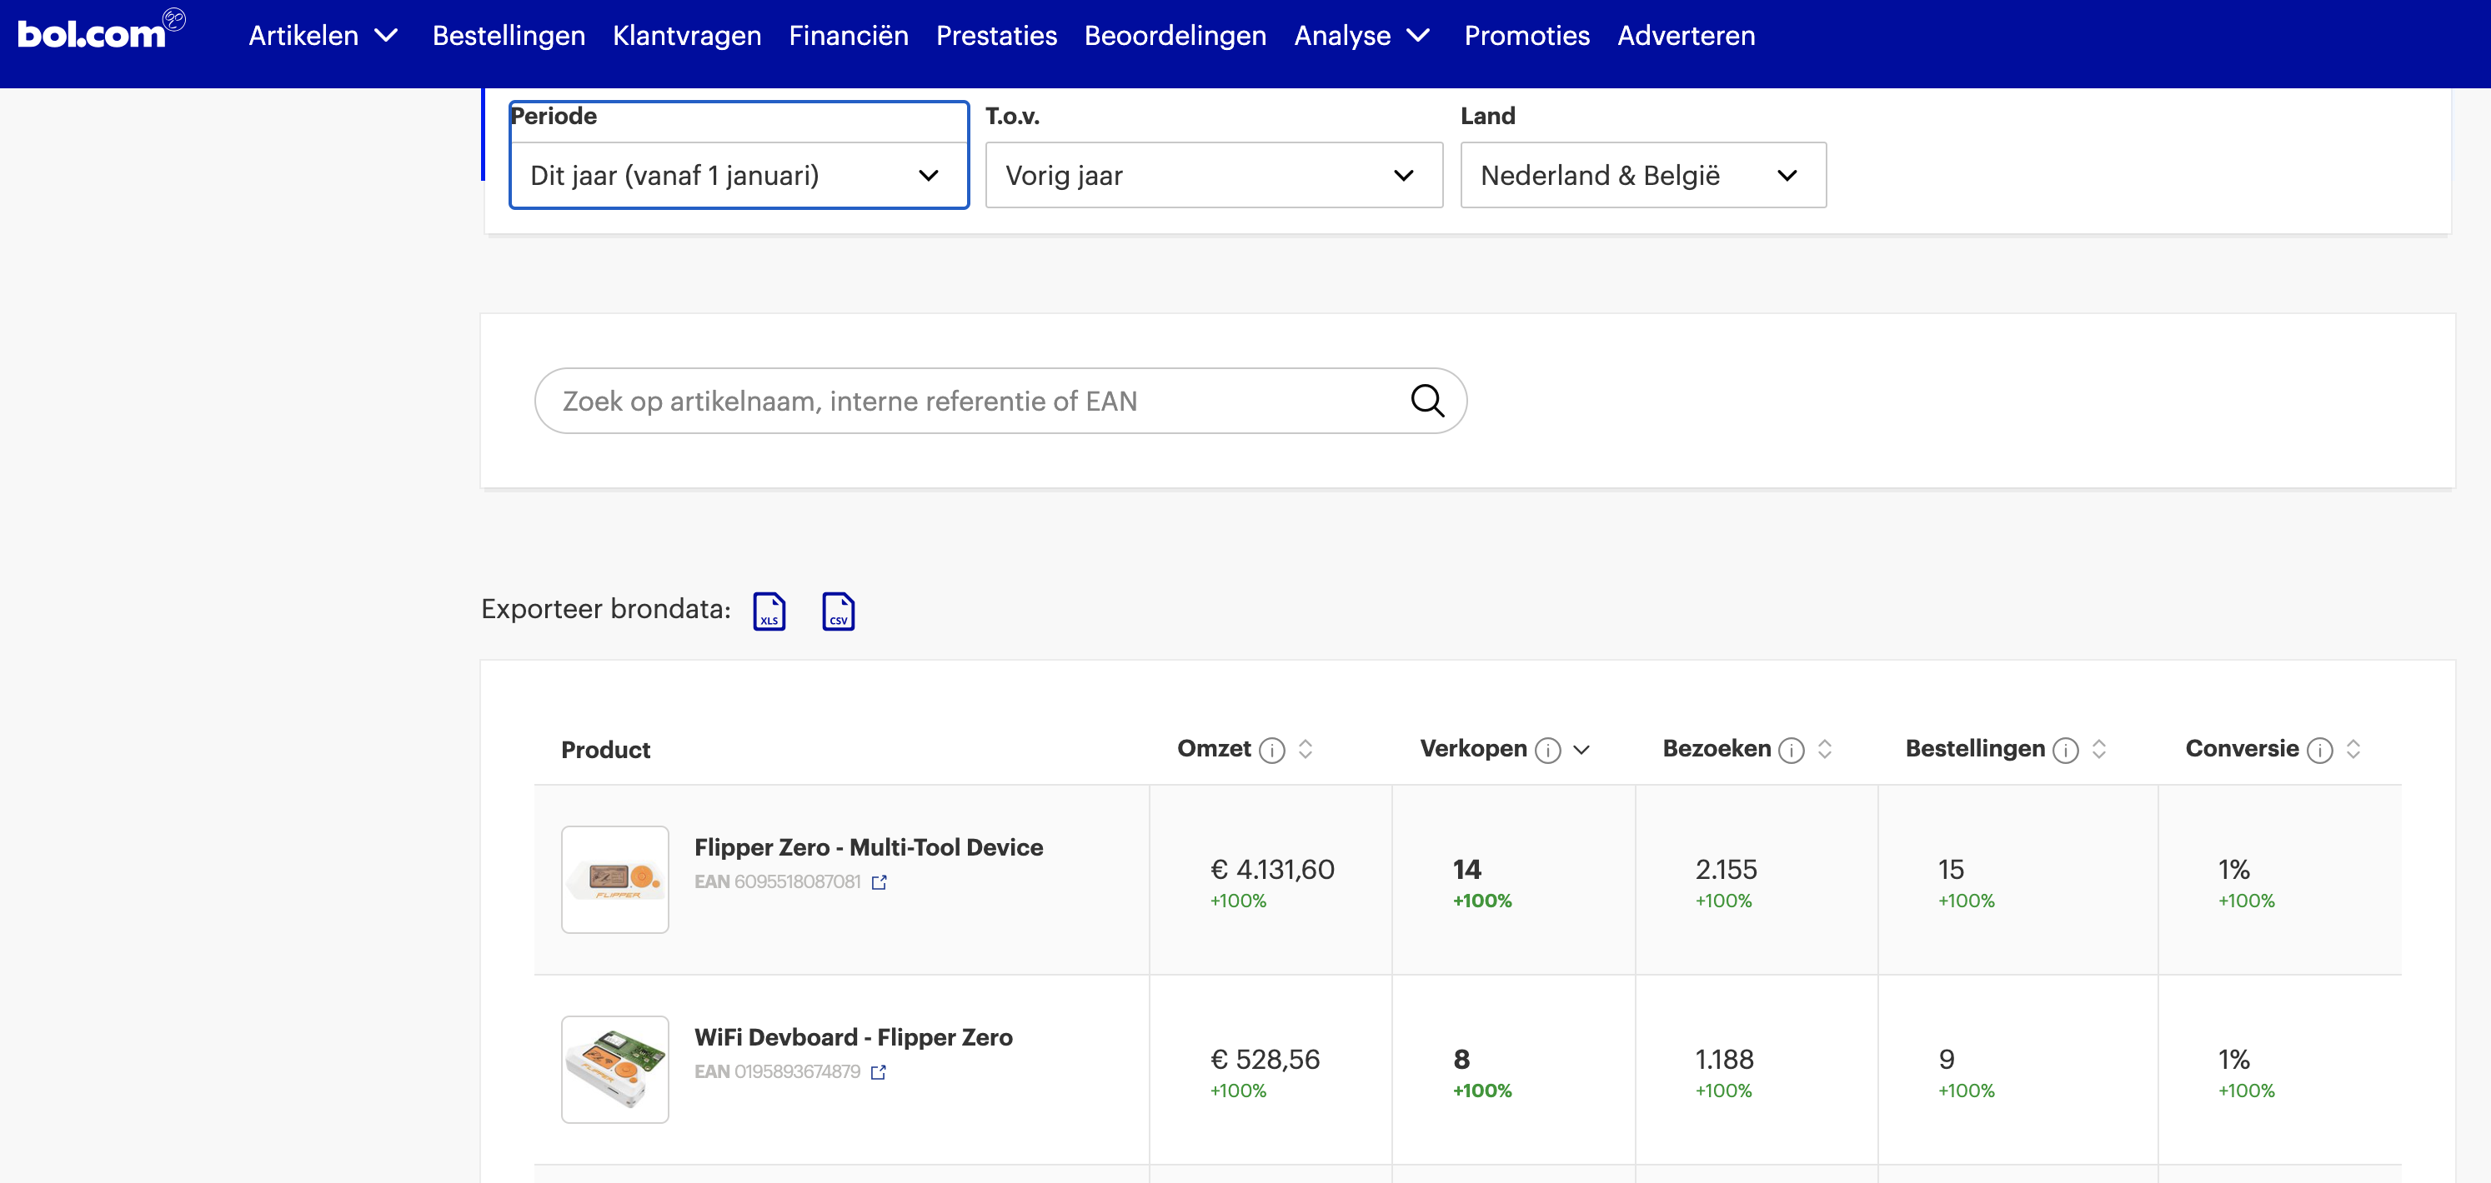Click EAN 6095518087081 text
Image resolution: width=2491 pixels, height=1183 pixels.
[778, 882]
